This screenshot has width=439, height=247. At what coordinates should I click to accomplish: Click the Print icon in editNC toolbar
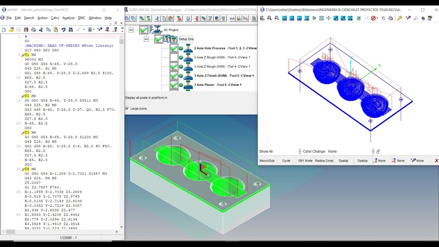pos(33,30)
